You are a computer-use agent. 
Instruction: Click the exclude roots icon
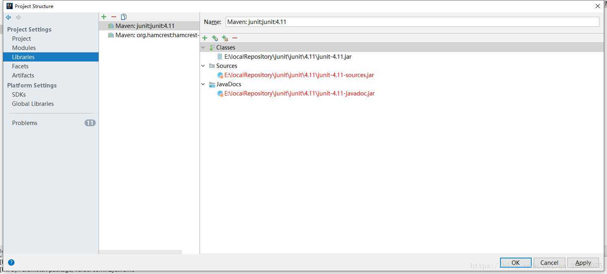click(225, 38)
